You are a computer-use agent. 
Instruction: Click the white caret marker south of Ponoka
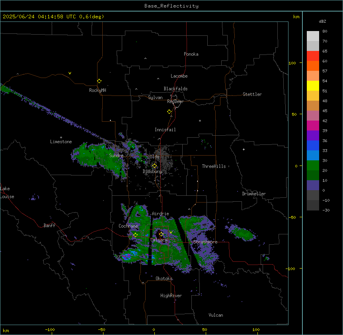tap(146, 58)
